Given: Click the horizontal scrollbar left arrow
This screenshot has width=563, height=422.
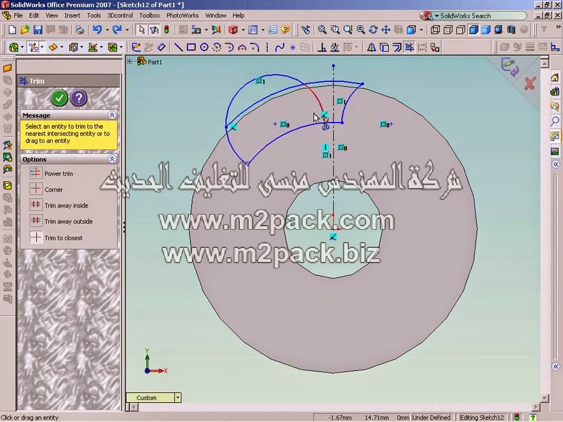Looking at the screenshot, I should point(134,407).
